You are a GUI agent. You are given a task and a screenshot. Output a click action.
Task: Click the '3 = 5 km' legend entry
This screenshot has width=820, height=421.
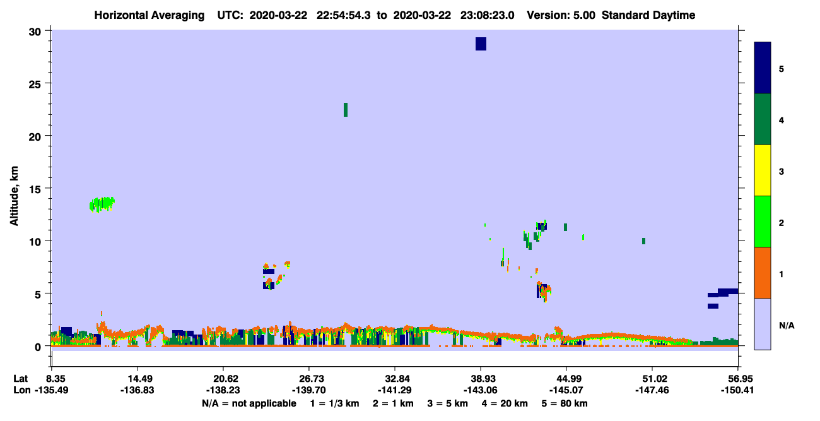447,403
